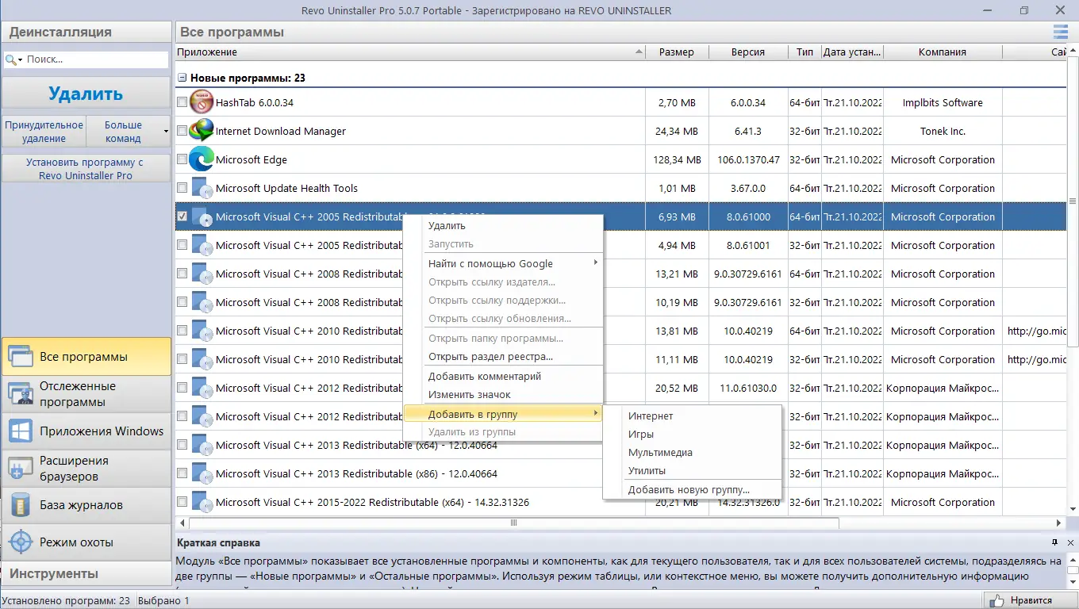
Task: Click the Microsoft Update Health Tools icon
Action: 202,188
